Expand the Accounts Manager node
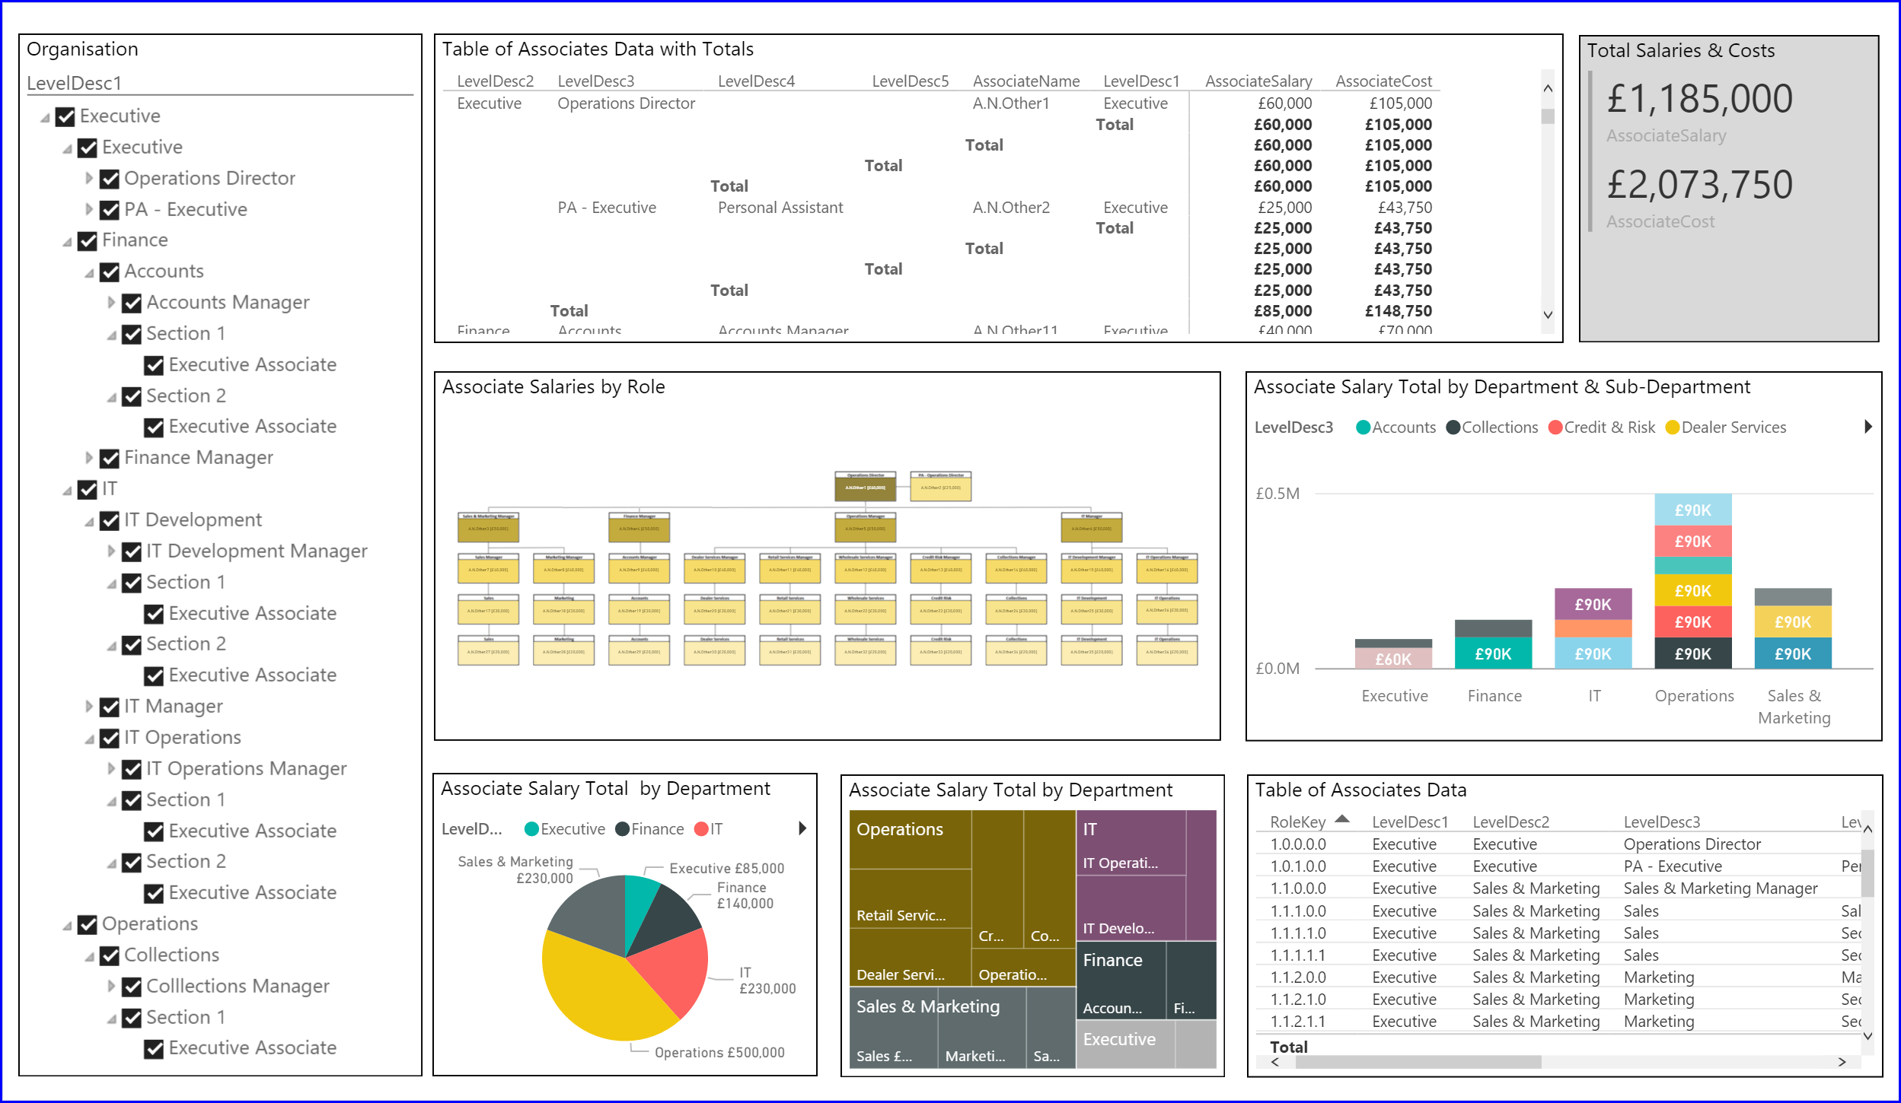The width and height of the screenshot is (1901, 1103). tap(111, 303)
